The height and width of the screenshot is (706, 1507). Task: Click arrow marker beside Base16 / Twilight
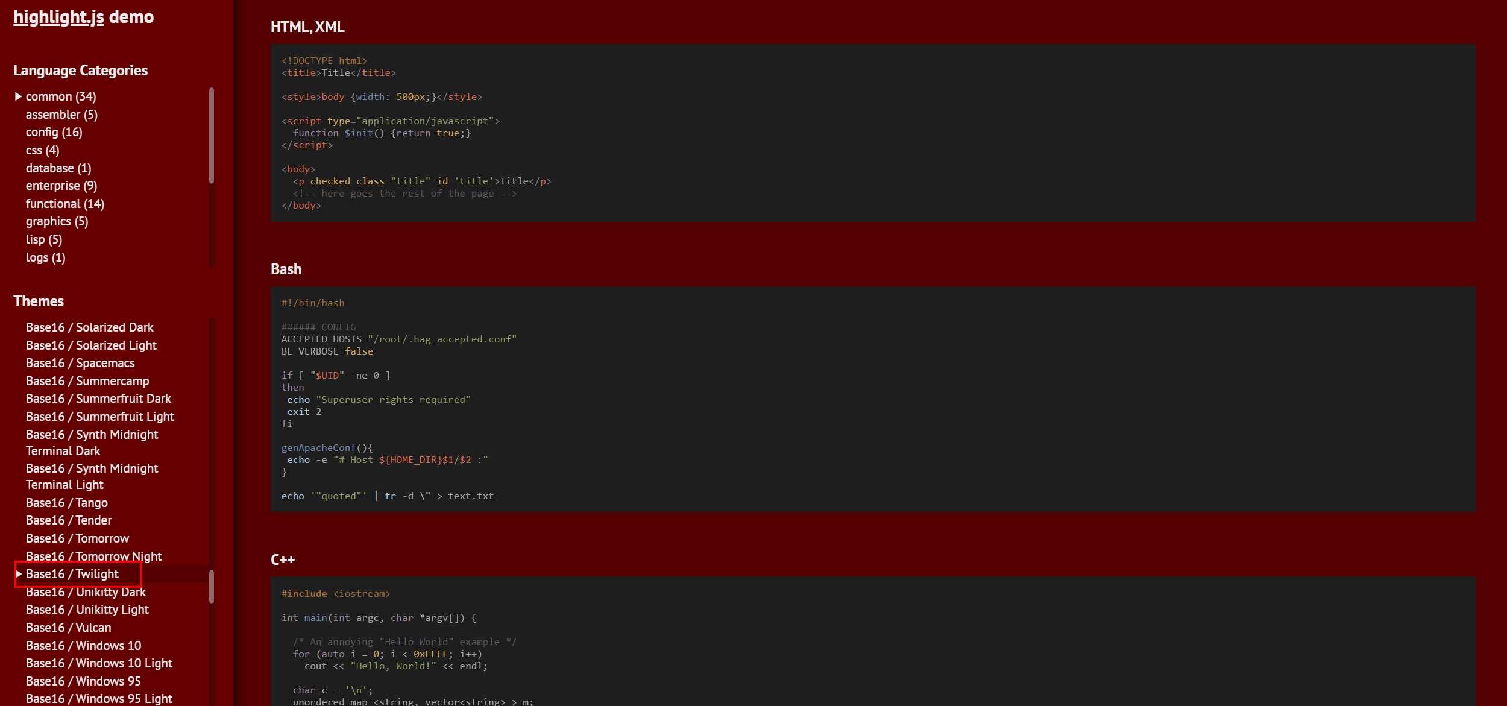pyautogui.click(x=19, y=574)
